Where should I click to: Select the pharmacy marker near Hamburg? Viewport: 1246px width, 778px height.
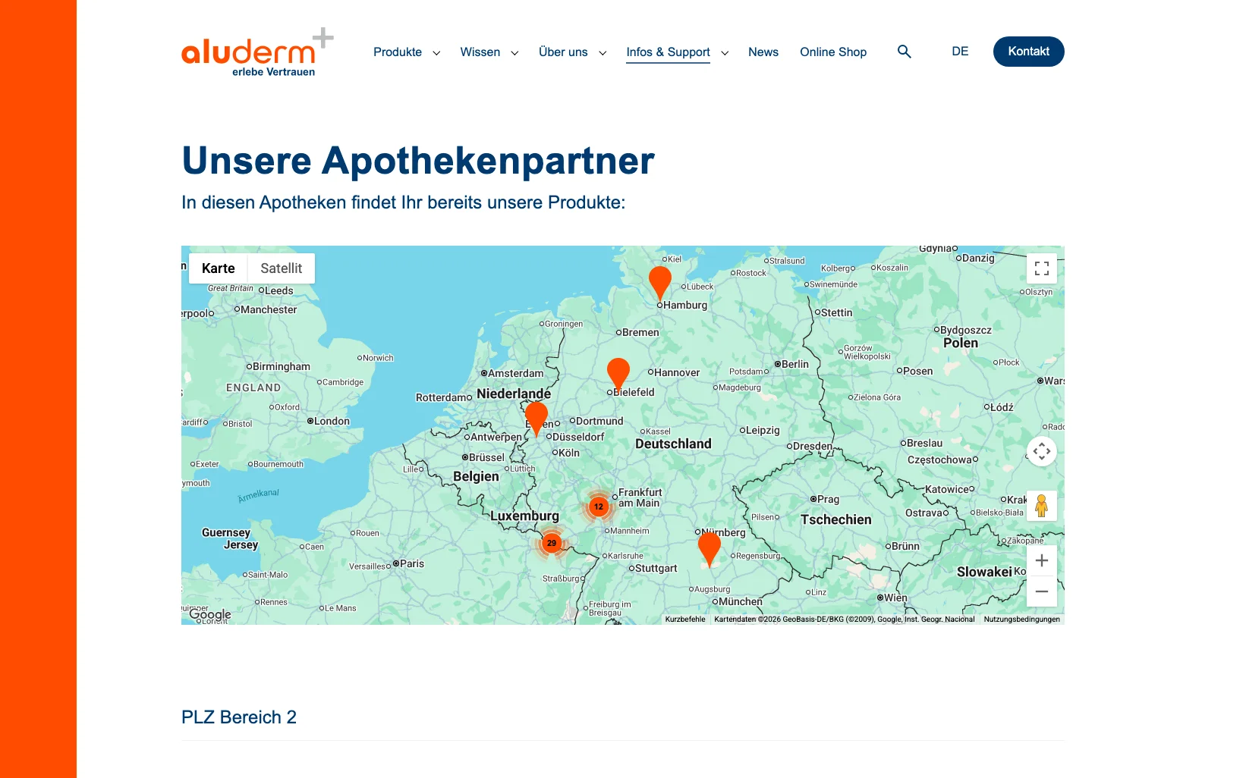660,282
